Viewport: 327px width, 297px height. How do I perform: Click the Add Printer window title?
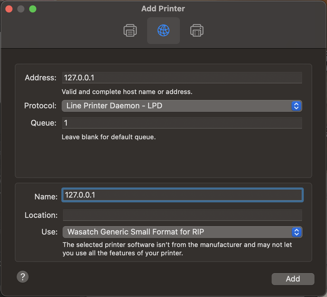[x=163, y=9]
